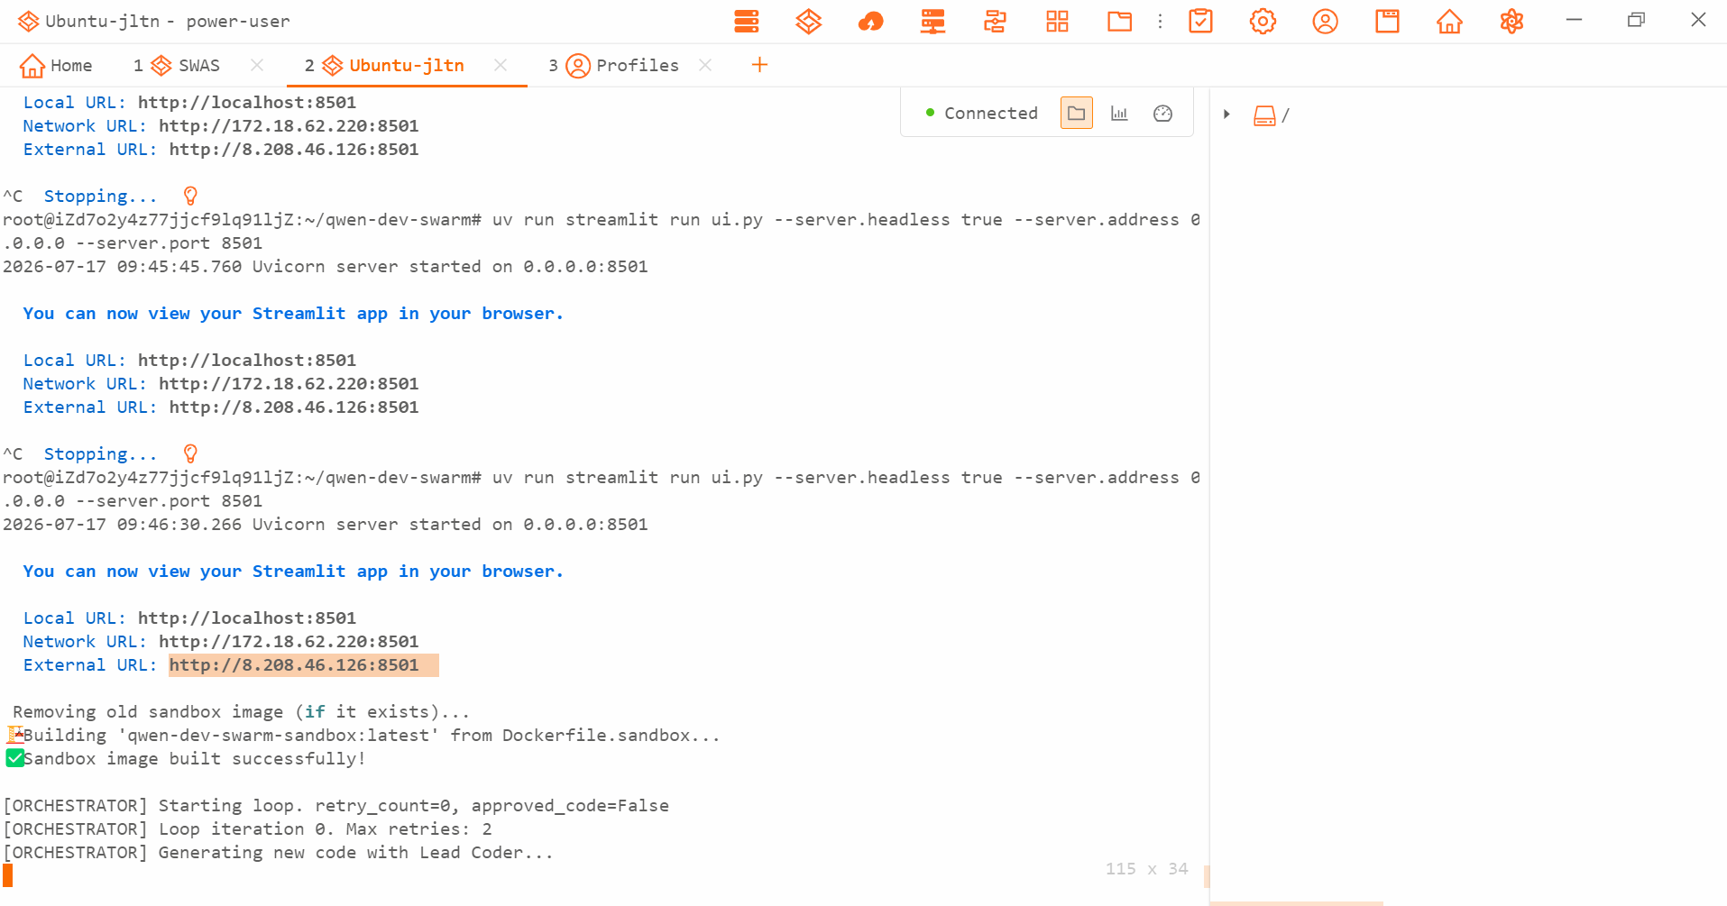Expand the root directory tree arrow

click(x=1226, y=114)
